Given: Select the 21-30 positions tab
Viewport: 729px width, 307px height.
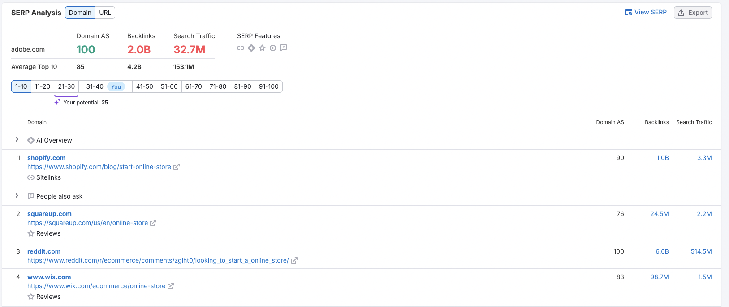Looking at the screenshot, I should 66,86.
